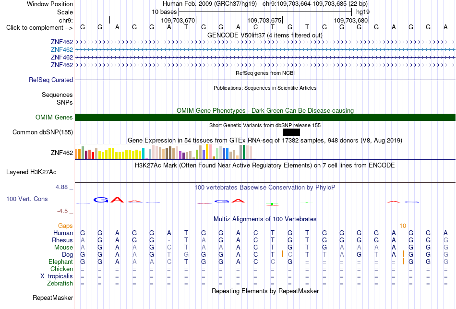This screenshot has width=456, height=309.
Task: Select the "Human" alignment row label
Action: (63, 233)
